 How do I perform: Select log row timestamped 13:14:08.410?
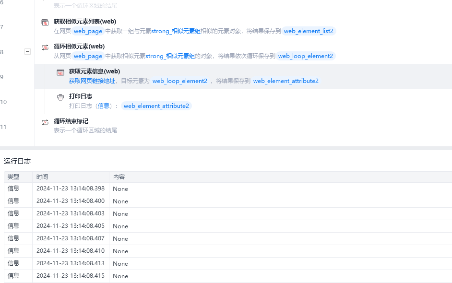70,251
